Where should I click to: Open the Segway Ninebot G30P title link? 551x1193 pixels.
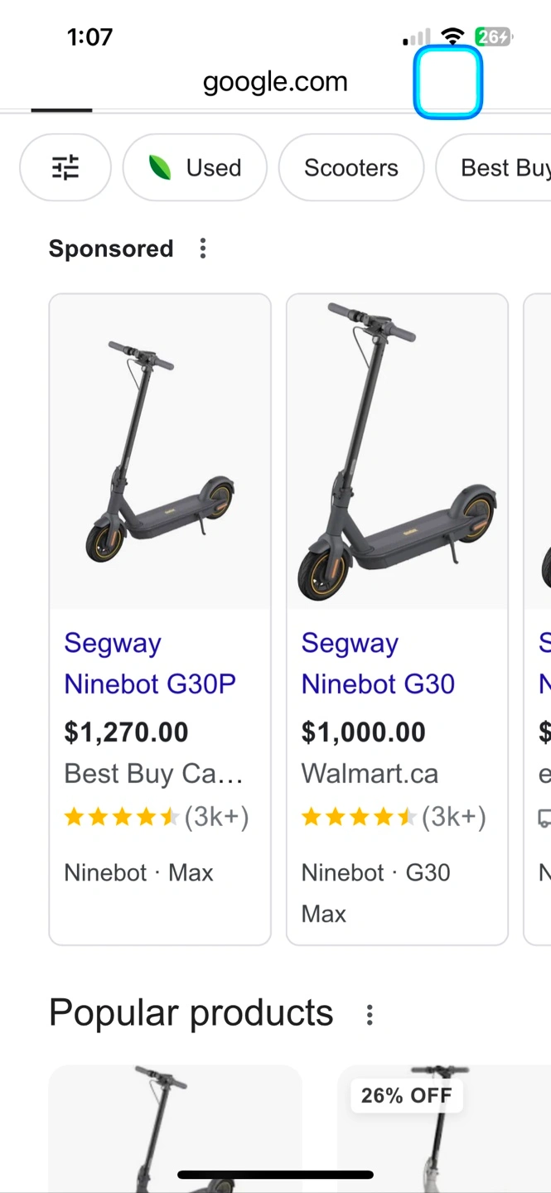[x=150, y=664]
